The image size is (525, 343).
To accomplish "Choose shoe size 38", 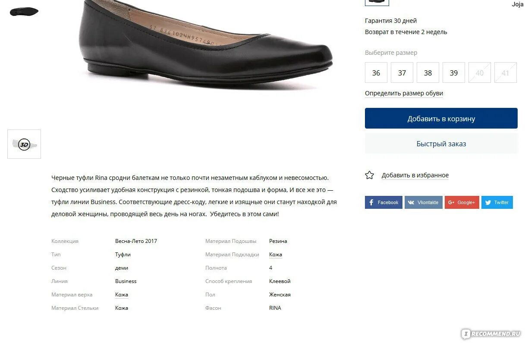I will pos(428,72).
